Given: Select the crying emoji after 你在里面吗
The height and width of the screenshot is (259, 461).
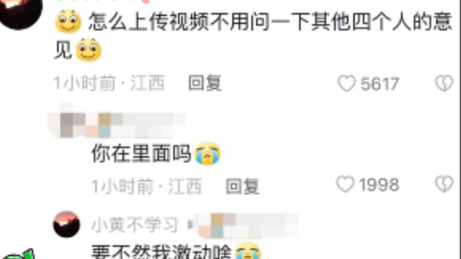Looking at the screenshot, I should pyautogui.click(x=207, y=153).
